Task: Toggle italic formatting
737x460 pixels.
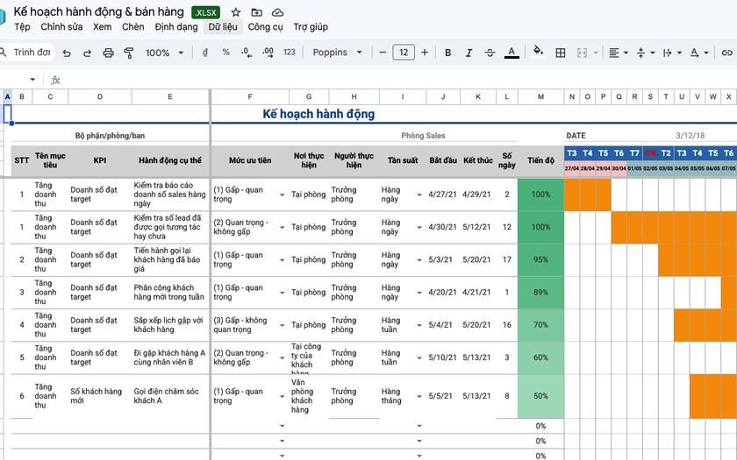Action: [469, 53]
